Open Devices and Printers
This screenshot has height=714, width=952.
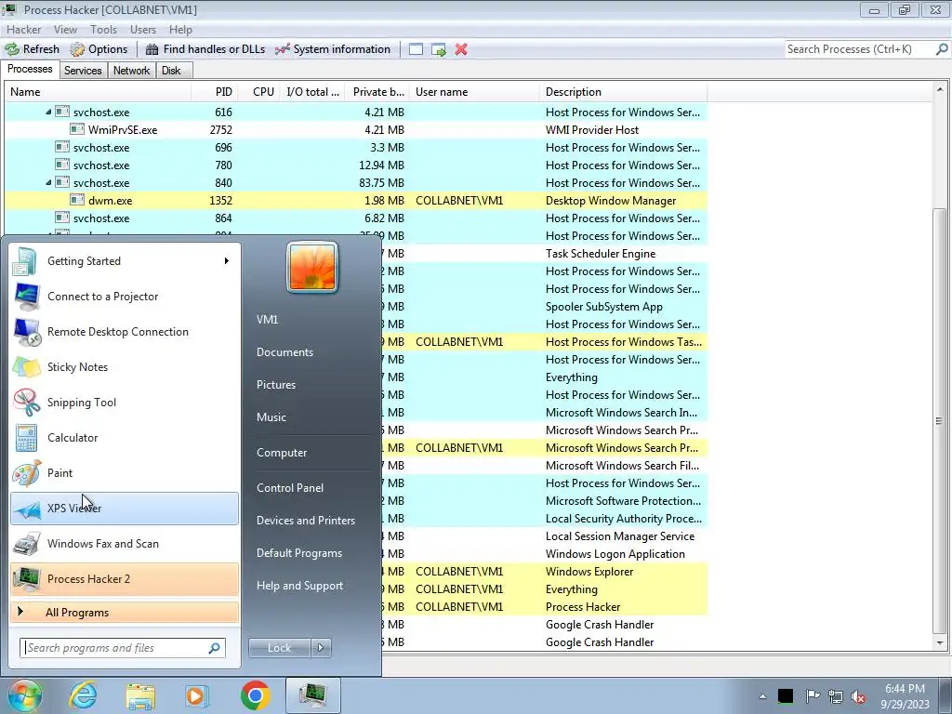(x=306, y=521)
